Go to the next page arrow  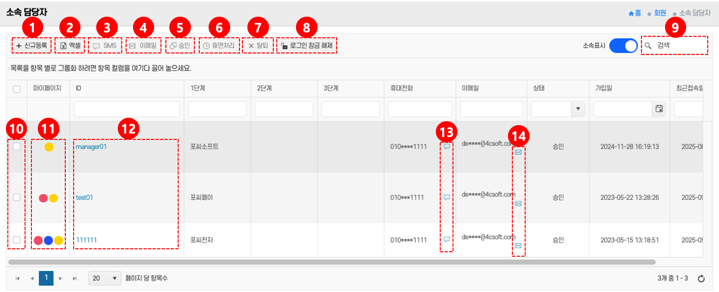pyautogui.click(x=61, y=278)
